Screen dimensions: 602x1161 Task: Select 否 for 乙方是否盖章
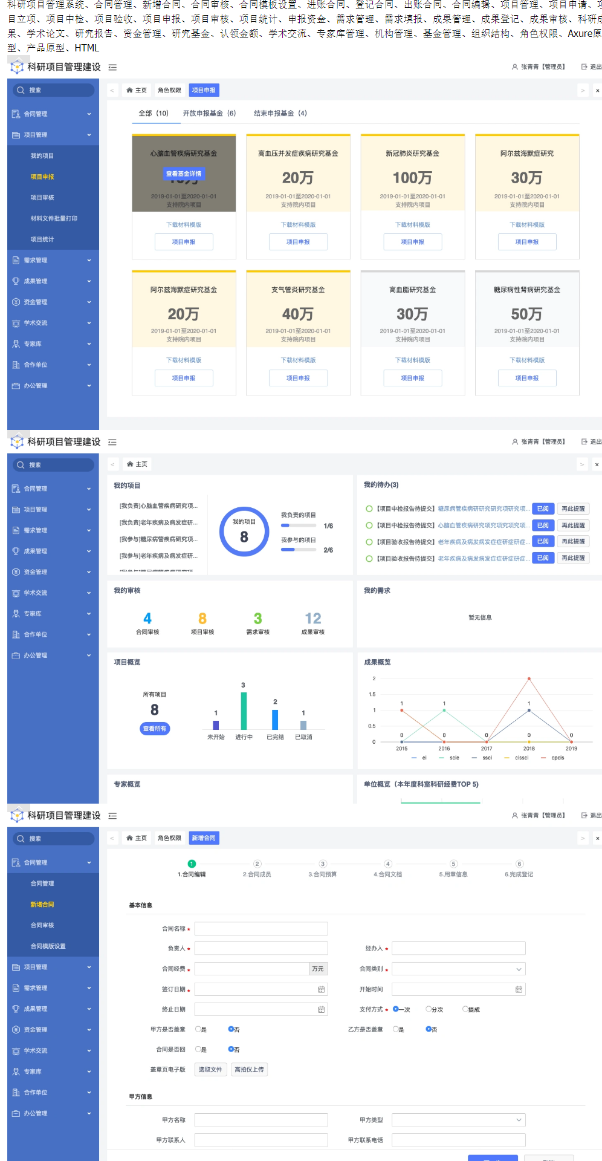(429, 1029)
